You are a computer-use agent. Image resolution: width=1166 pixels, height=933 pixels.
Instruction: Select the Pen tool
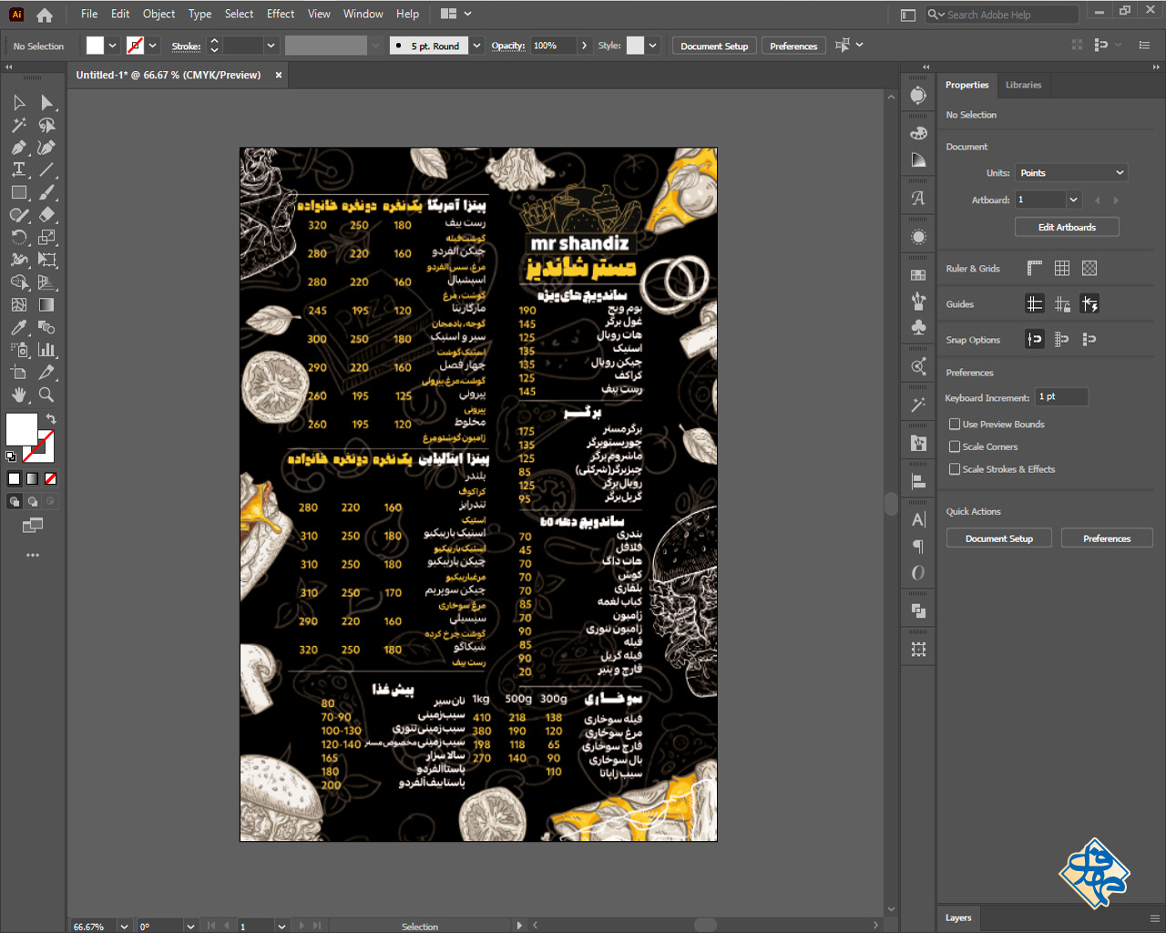point(19,148)
